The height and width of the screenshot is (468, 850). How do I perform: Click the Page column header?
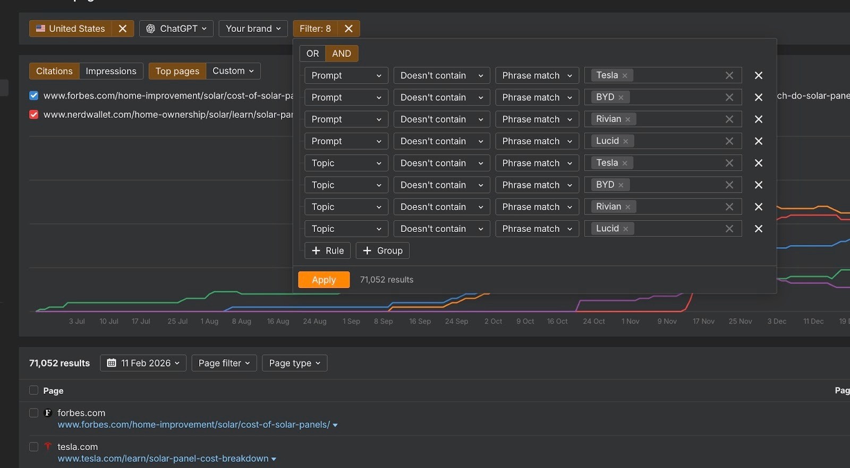click(x=53, y=391)
